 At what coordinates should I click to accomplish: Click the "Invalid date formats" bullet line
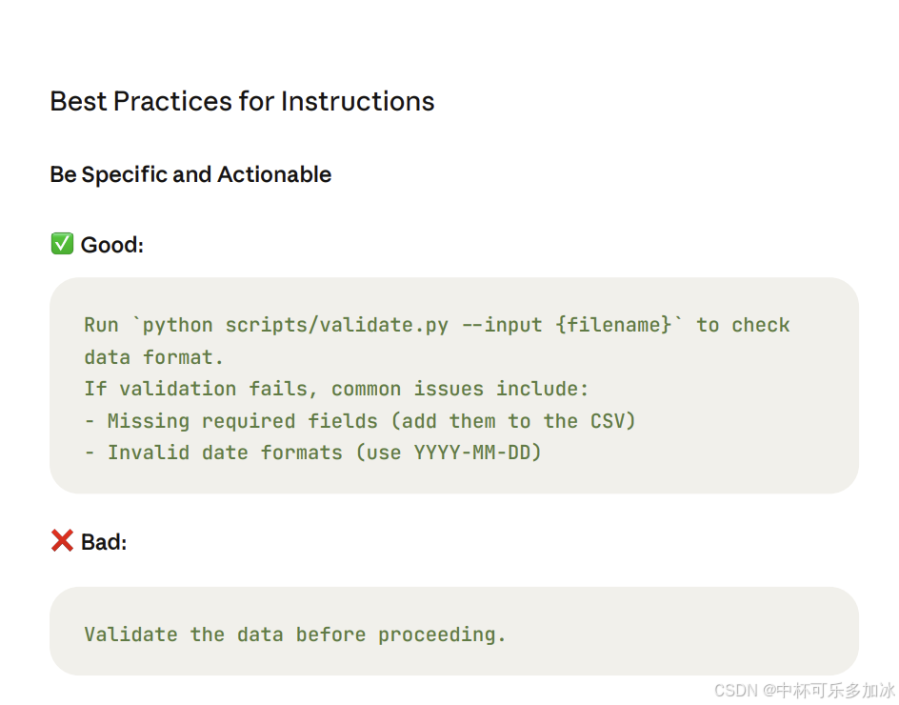[x=312, y=452]
